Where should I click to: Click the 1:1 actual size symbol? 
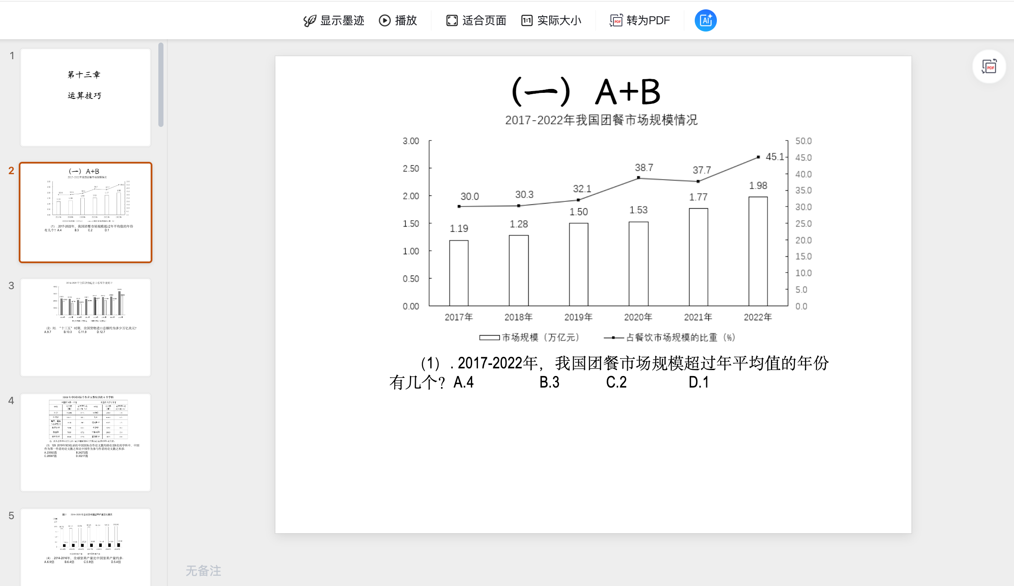[x=527, y=20]
